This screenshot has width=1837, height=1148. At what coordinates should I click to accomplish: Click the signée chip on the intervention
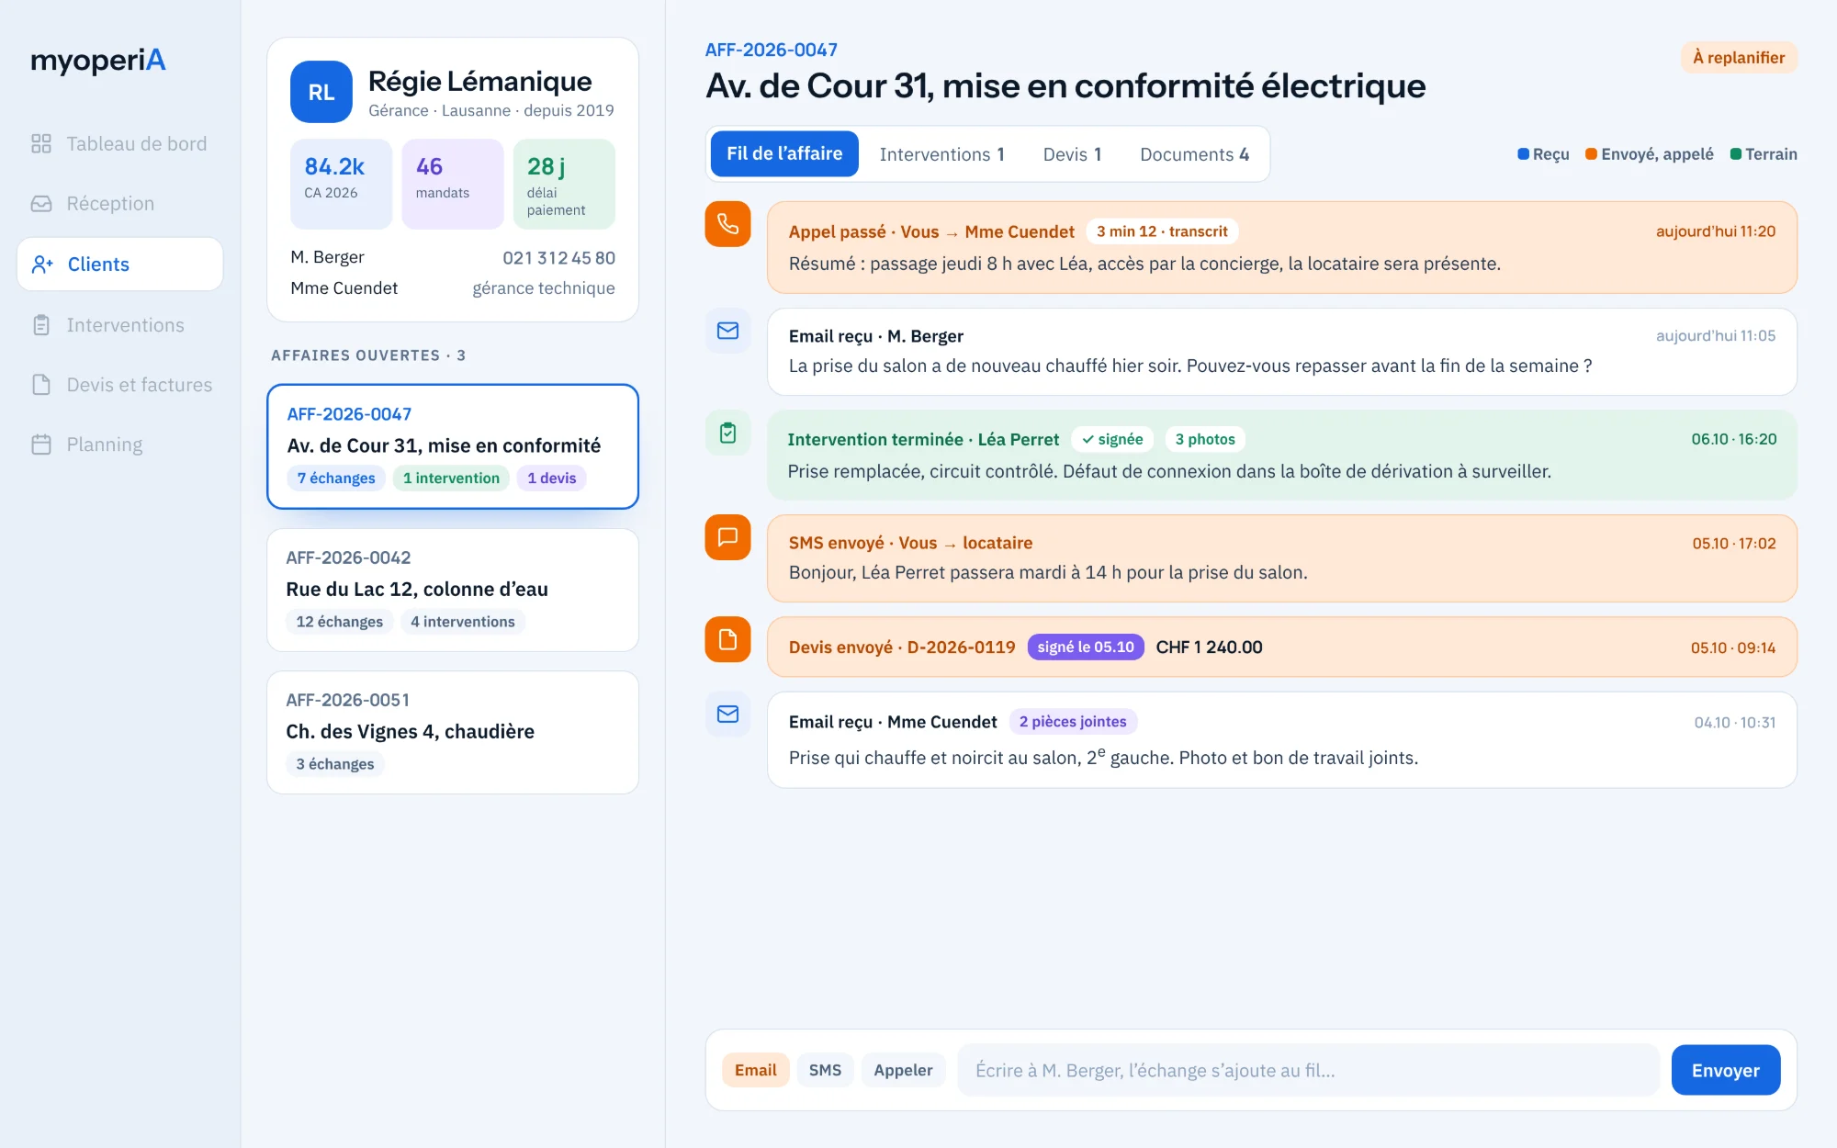coord(1112,439)
